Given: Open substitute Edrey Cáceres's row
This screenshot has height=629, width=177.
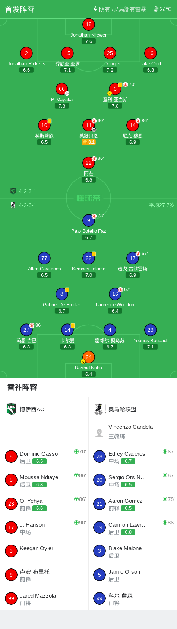Looking at the screenshot, I should [x=133, y=456].
